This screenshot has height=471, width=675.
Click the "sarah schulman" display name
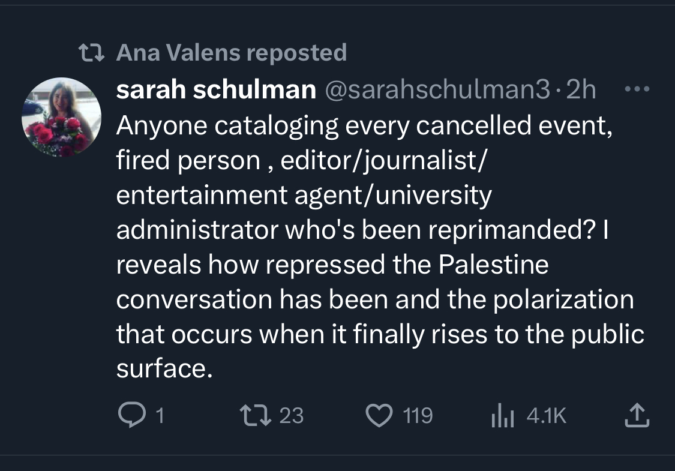click(x=215, y=90)
